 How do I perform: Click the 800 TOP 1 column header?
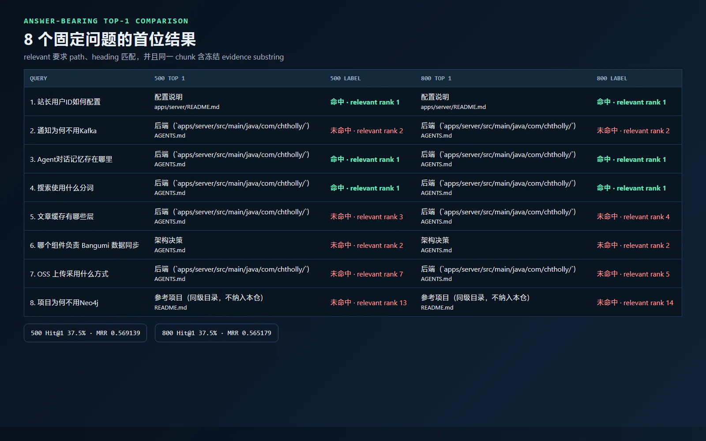point(436,78)
